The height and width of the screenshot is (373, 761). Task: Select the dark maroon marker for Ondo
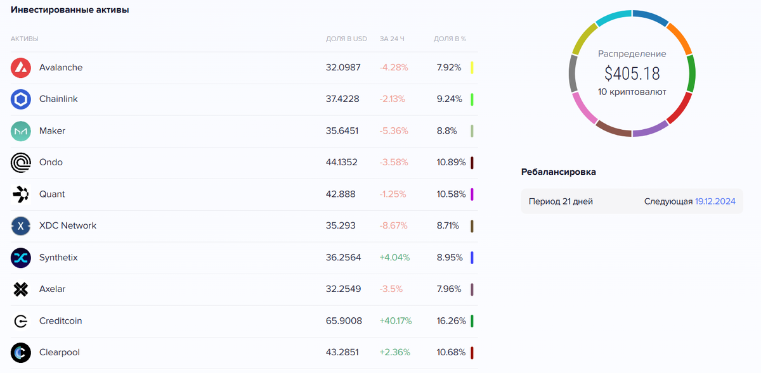[x=472, y=163]
